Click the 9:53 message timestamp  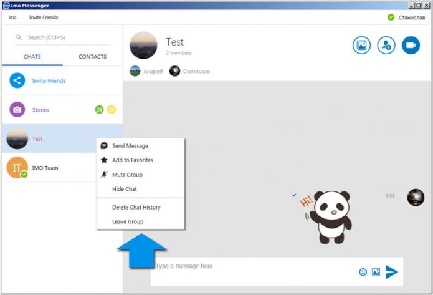tap(390, 196)
